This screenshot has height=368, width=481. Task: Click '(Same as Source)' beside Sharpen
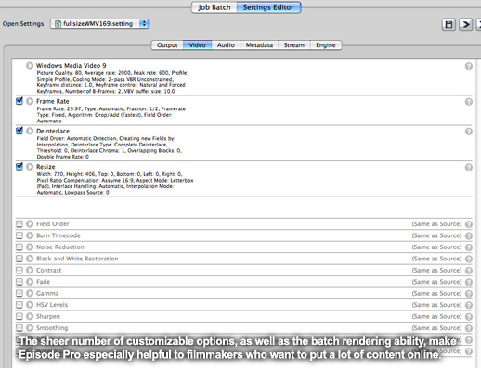tap(436, 316)
